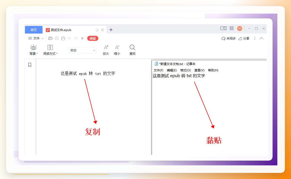Click the Notepad icon in the 记事本 title bar
The height and width of the screenshot is (179, 291).
(x=156, y=64)
